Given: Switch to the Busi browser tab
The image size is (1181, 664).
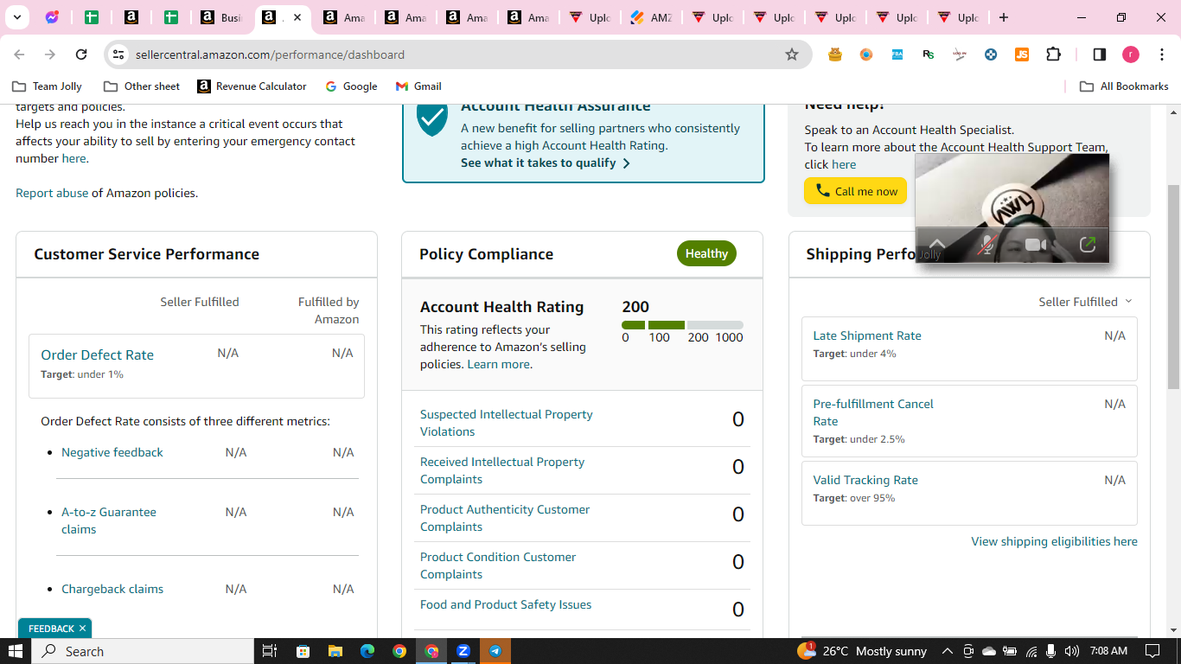Looking at the screenshot, I should (222, 17).
